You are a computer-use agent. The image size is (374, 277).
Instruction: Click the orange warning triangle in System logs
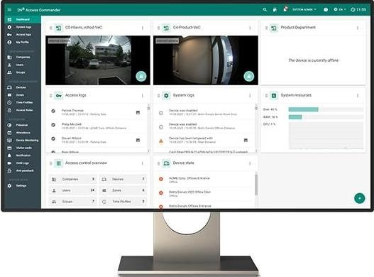[x=161, y=141]
